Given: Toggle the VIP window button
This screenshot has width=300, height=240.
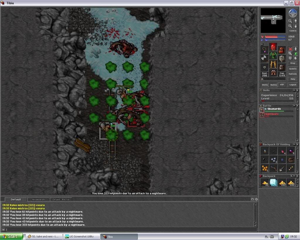Looking at the screenshot, I should 282,85.
